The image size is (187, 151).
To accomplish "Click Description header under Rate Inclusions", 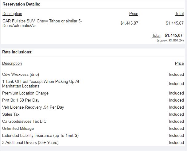I will coord(12,64).
